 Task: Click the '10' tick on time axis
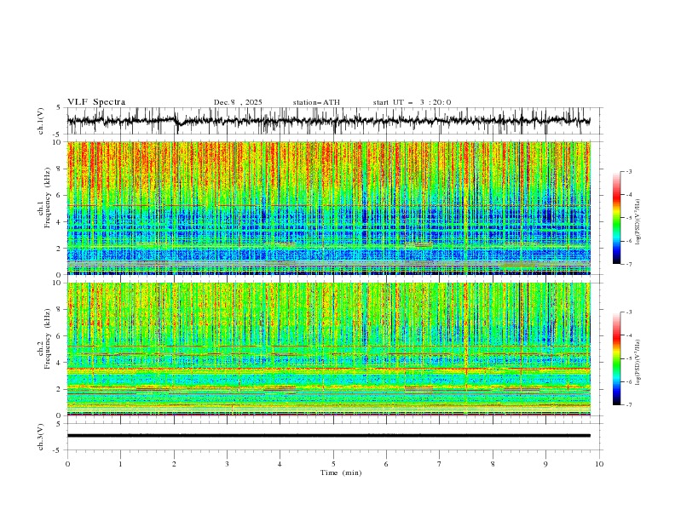coord(599,464)
